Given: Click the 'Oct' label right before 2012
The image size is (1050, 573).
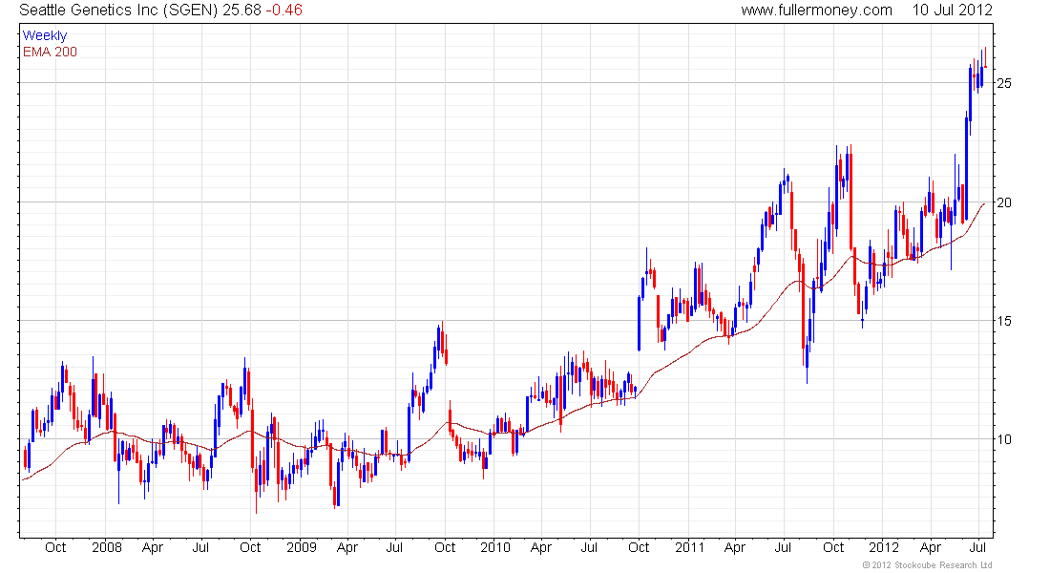Looking at the screenshot, I should 833,547.
